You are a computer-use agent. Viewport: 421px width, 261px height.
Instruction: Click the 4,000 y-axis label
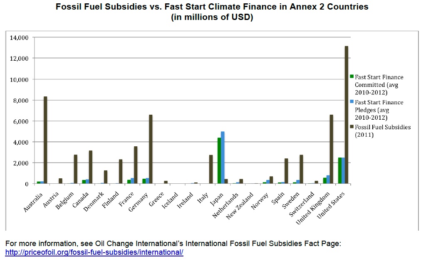pos(21,143)
